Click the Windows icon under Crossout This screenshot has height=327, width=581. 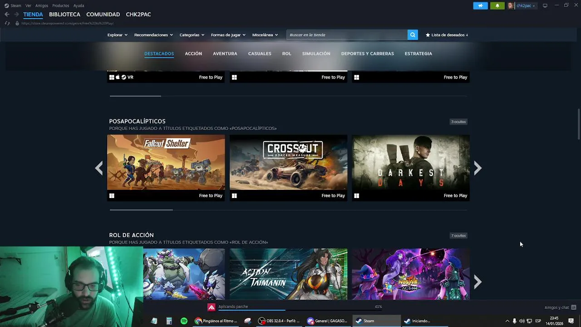click(234, 196)
